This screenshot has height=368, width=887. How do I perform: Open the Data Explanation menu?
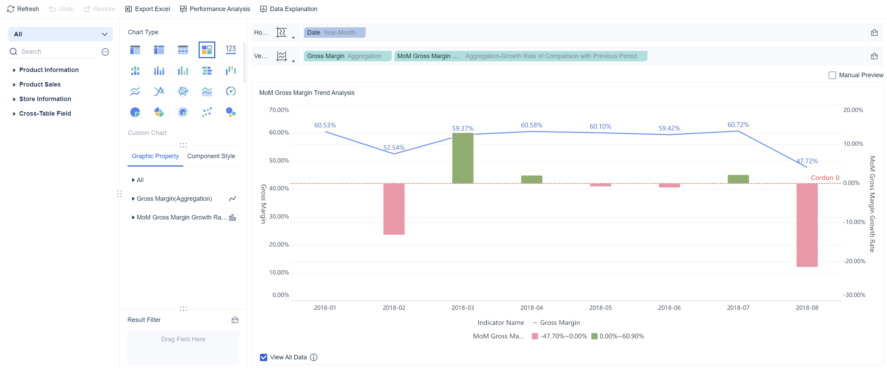pyautogui.click(x=289, y=9)
